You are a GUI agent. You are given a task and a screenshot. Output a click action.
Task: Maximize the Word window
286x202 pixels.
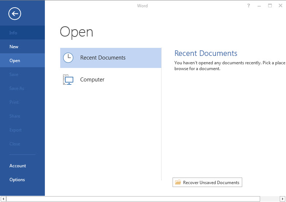[x=270, y=5]
